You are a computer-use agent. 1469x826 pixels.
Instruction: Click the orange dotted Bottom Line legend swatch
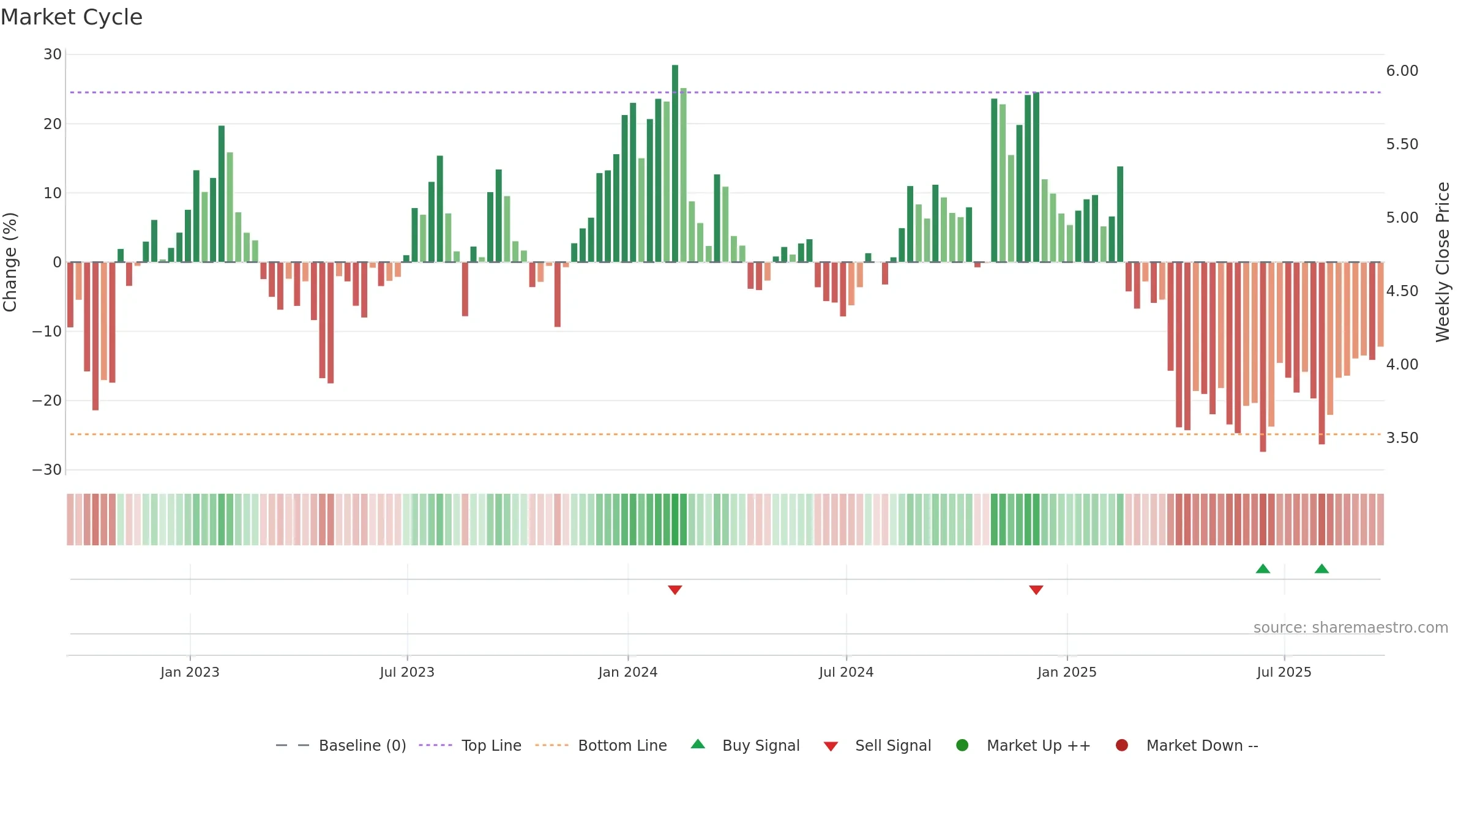pyautogui.click(x=551, y=745)
